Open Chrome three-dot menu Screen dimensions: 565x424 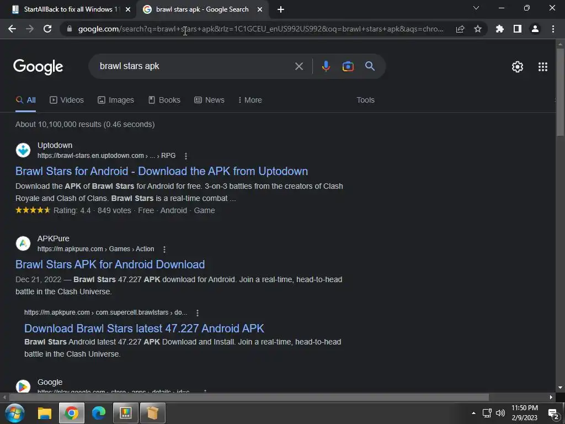553,29
